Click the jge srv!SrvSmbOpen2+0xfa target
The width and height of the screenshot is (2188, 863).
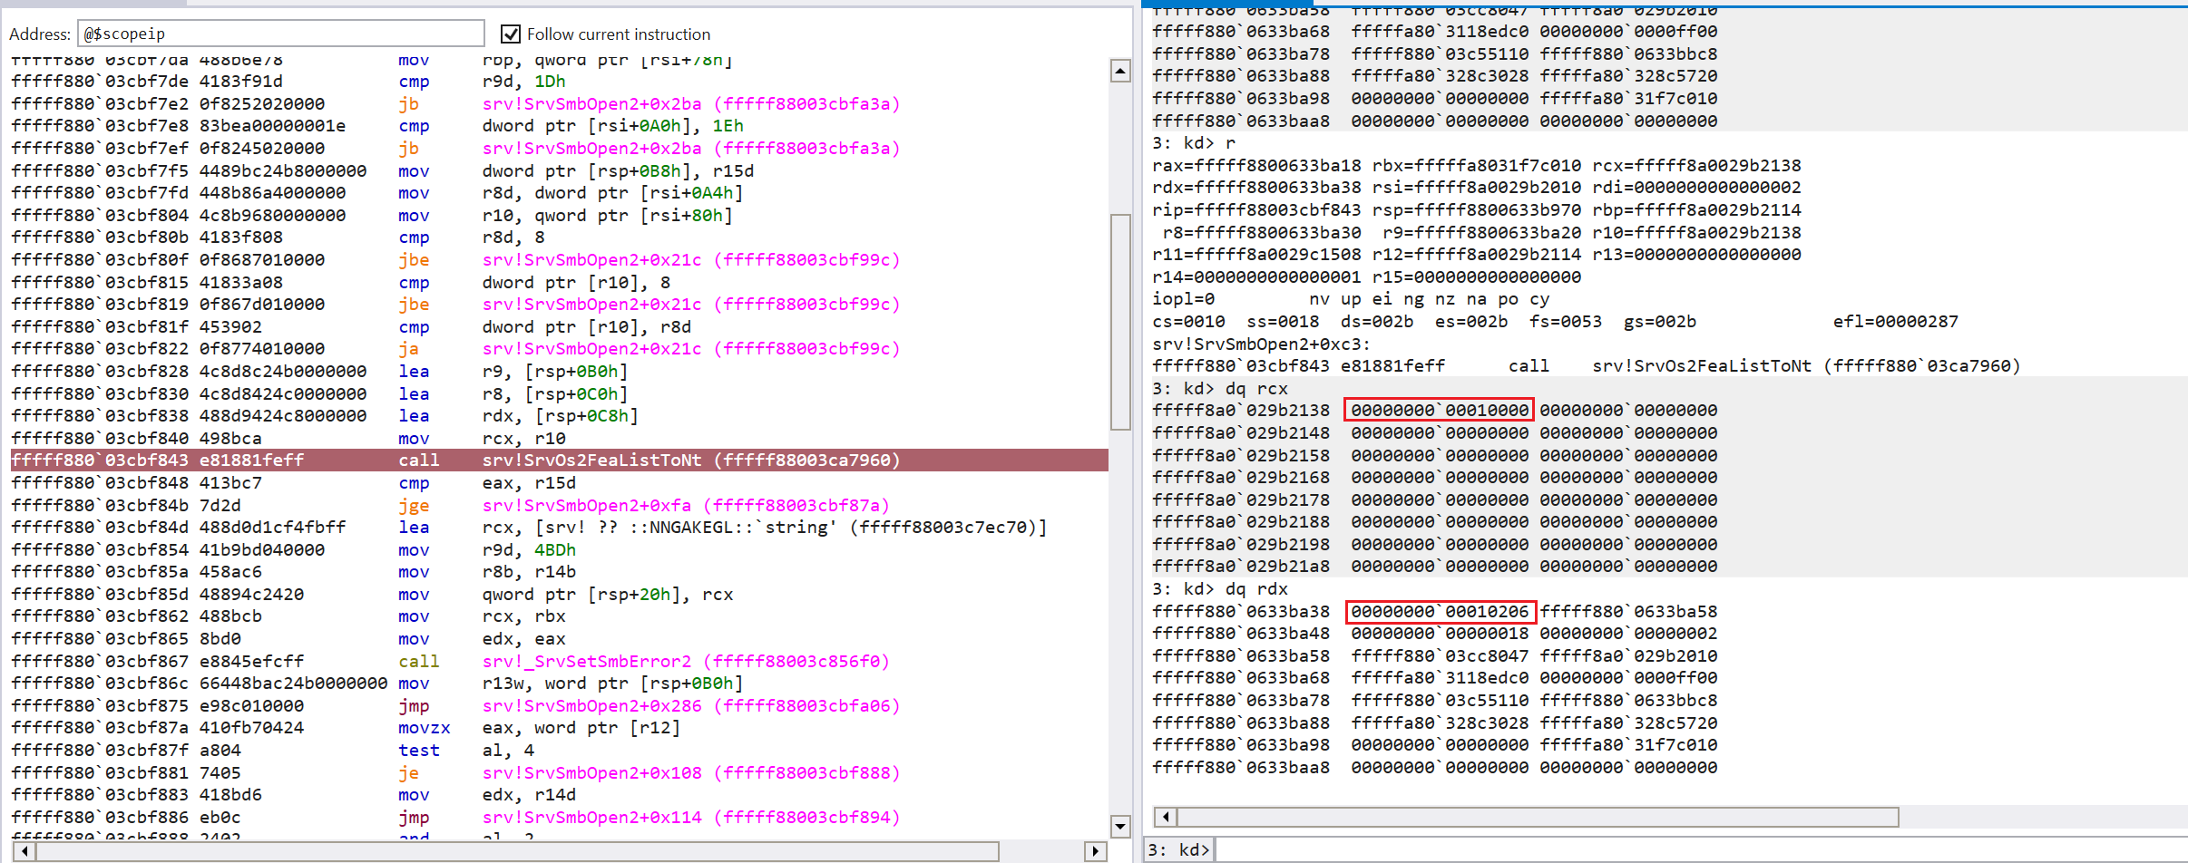[685, 506]
